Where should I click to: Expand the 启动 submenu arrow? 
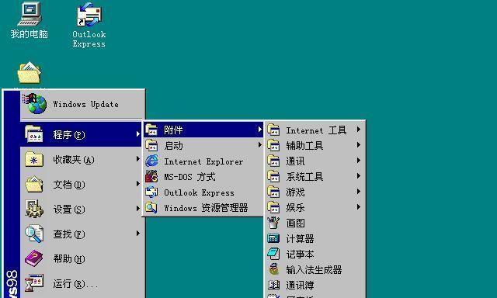tap(260, 145)
